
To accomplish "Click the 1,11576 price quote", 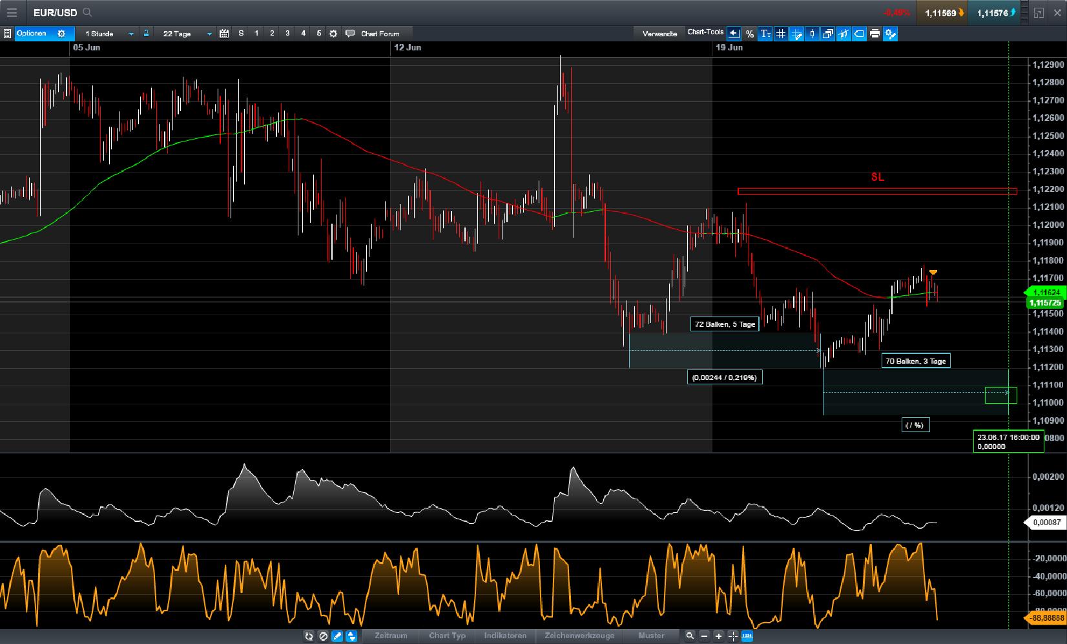I will coord(995,12).
